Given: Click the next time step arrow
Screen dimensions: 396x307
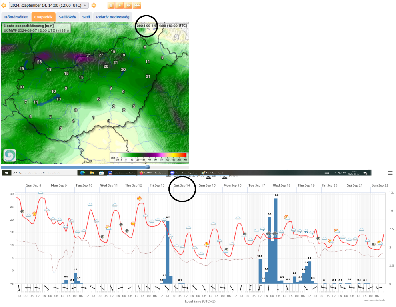Looking at the screenshot, I should pyautogui.click(x=94, y=6).
